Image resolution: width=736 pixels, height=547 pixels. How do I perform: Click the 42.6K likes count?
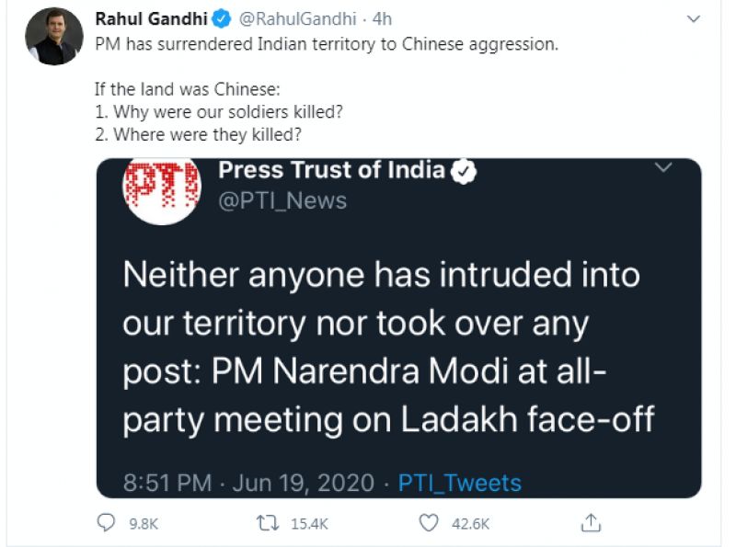pyautogui.click(x=470, y=523)
